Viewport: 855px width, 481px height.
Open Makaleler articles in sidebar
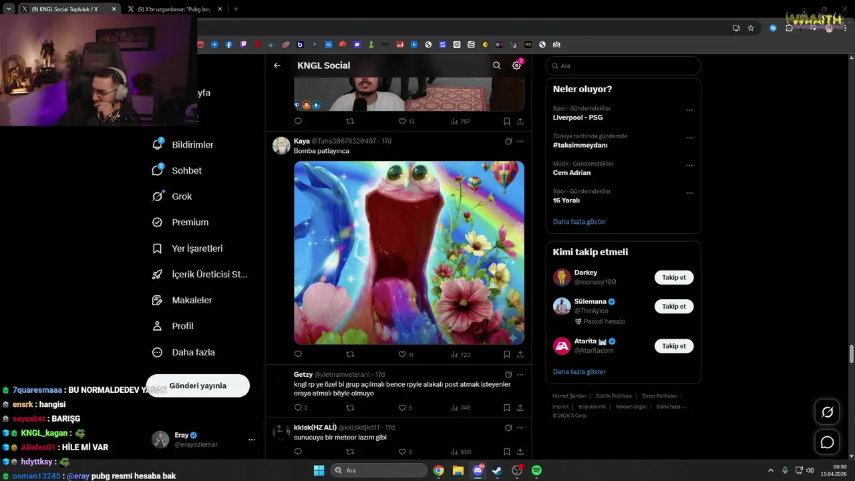182,300
